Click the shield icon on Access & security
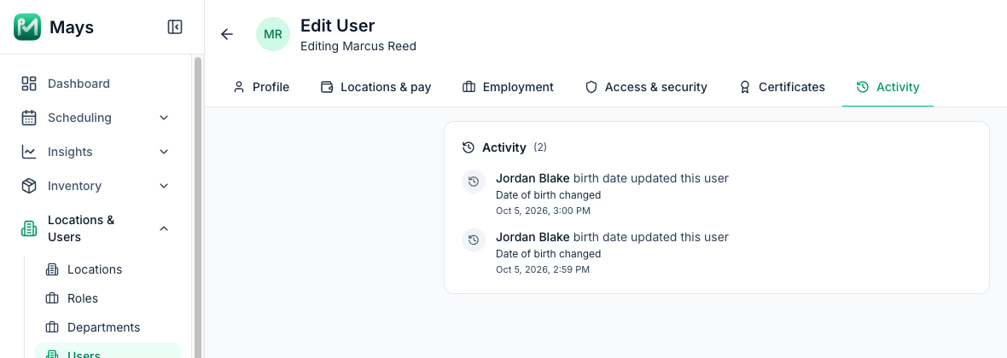The height and width of the screenshot is (358, 1007). tap(591, 87)
